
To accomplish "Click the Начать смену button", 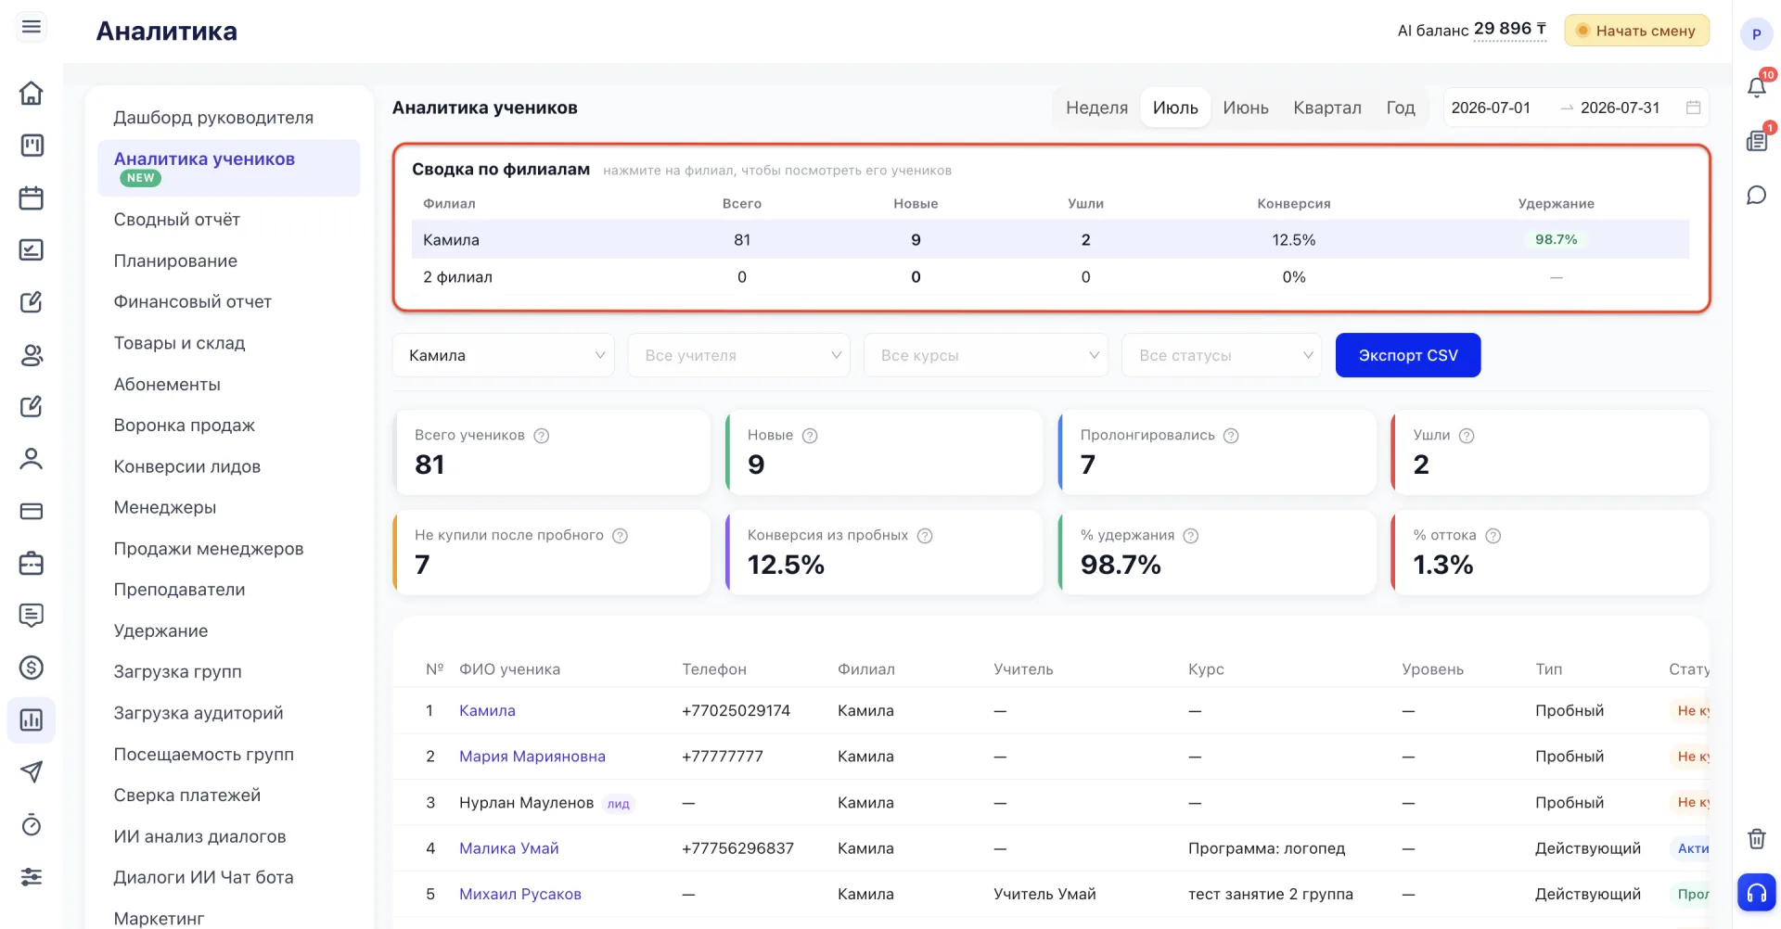I will [x=1636, y=31].
